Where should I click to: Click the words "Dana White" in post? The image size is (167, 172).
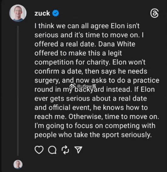(x=117, y=44)
